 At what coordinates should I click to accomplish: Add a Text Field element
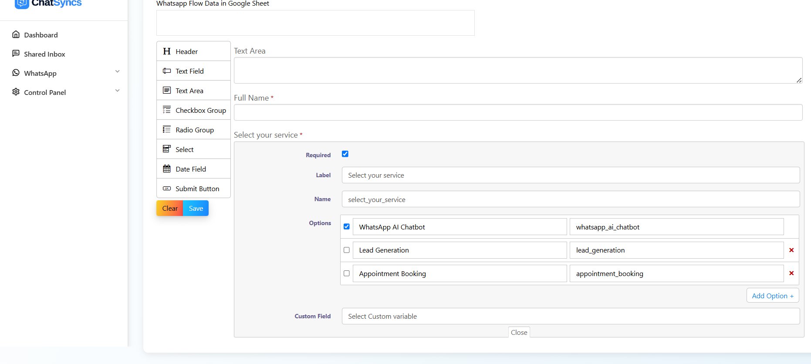click(x=193, y=71)
